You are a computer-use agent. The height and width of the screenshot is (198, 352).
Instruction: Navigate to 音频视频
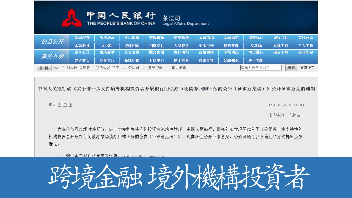pos(206,52)
